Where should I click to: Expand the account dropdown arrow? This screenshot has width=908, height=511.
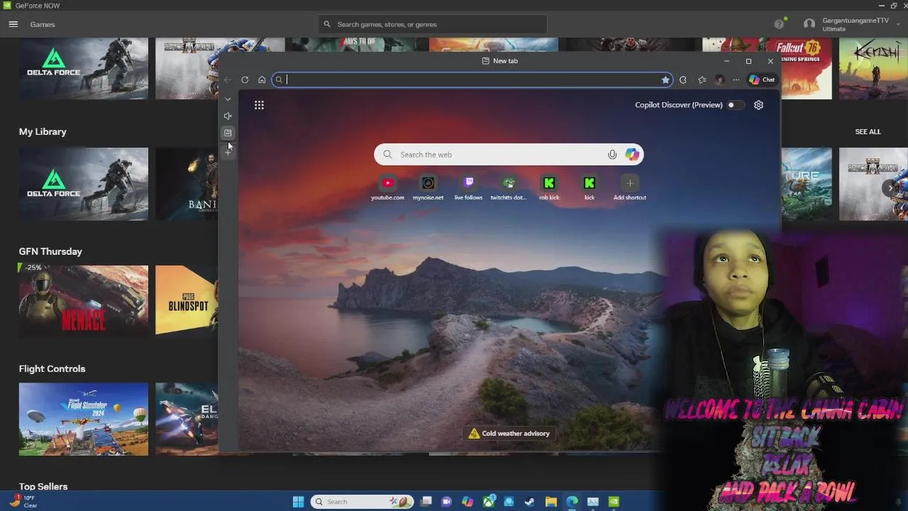tap(898, 24)
